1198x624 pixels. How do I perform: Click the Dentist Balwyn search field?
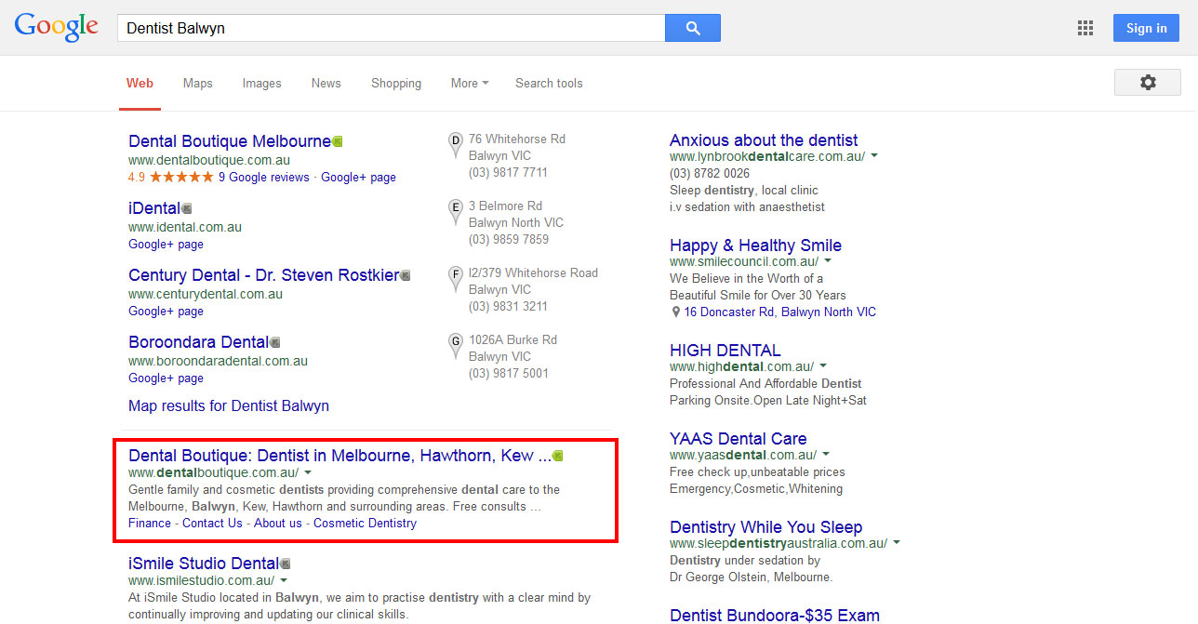tap(391, 28)
